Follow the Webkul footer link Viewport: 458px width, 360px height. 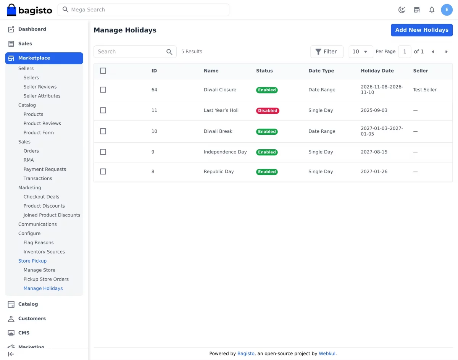[327, 354]
